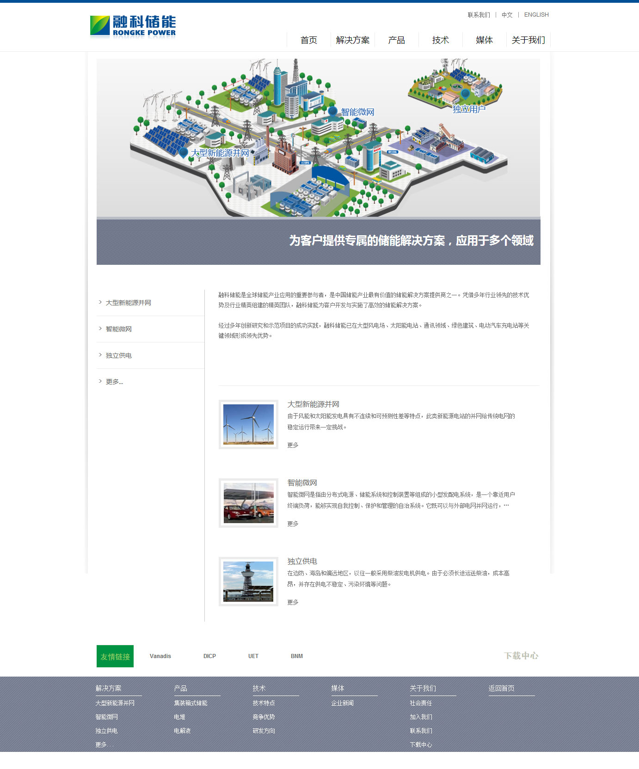Click 更多 under the 独立供电 article
Screen dimensions: 639x769
click(x=293, y=602)
